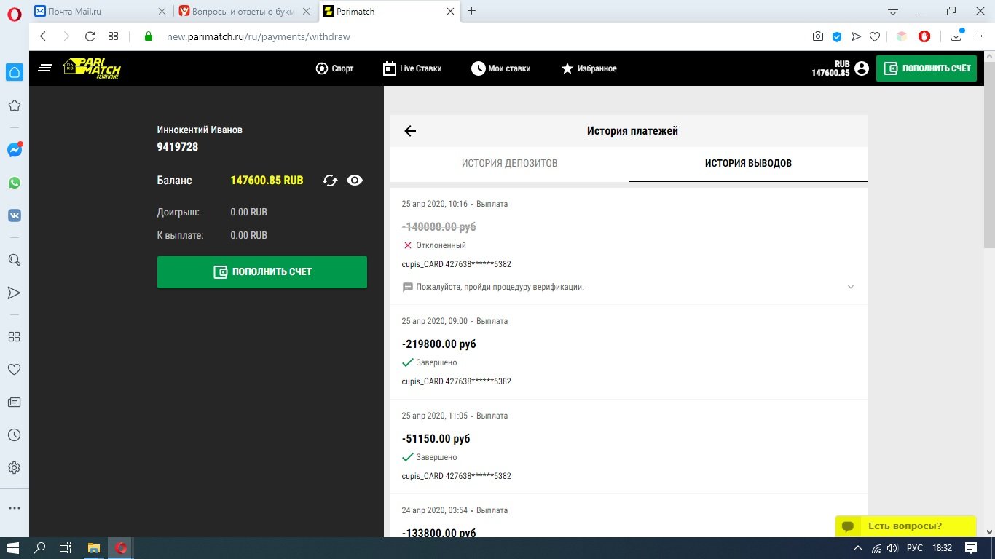The width and height of the screenshot is (995, 559).
Task: Open the Parimatch hamburger menu
Action: (45, 68)
